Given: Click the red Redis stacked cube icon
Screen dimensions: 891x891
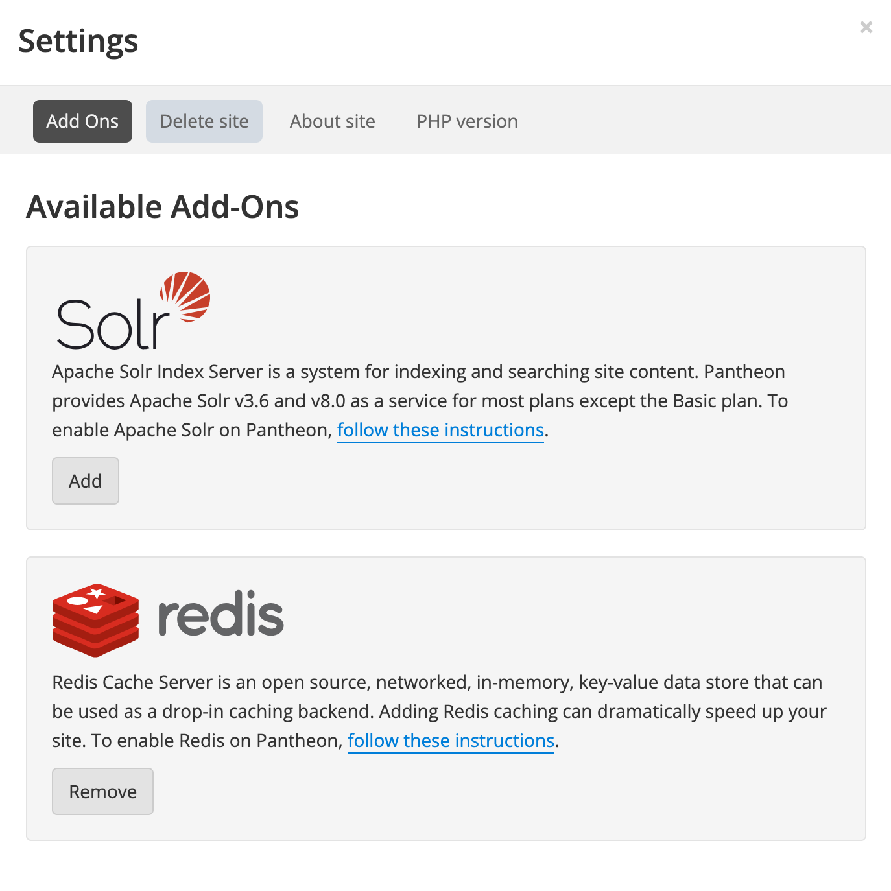Looking at the screenshot, I should point(95,619).
